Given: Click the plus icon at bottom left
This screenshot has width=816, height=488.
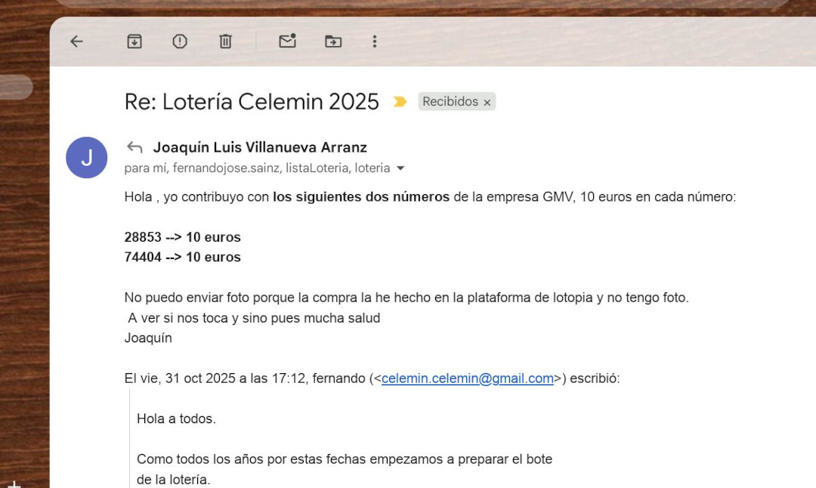Looking at the screenshot, I should click(13, 483).
